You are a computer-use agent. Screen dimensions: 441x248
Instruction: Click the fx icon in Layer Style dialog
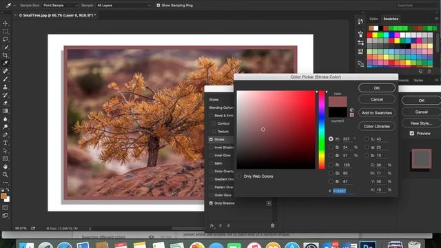click(212, 225)
